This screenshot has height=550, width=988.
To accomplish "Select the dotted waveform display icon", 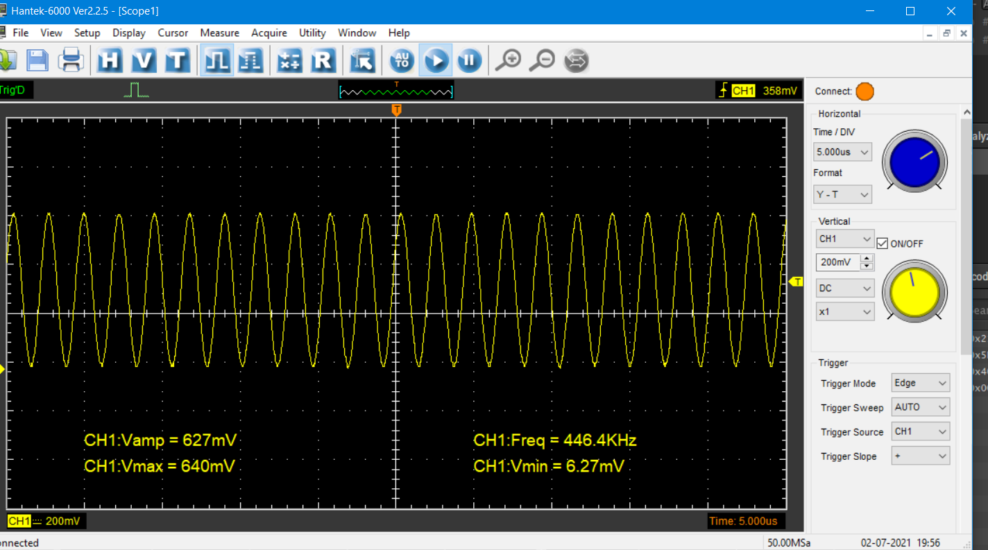I will (x=250, y=60).
